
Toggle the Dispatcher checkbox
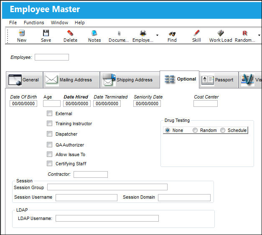[49, 134]
